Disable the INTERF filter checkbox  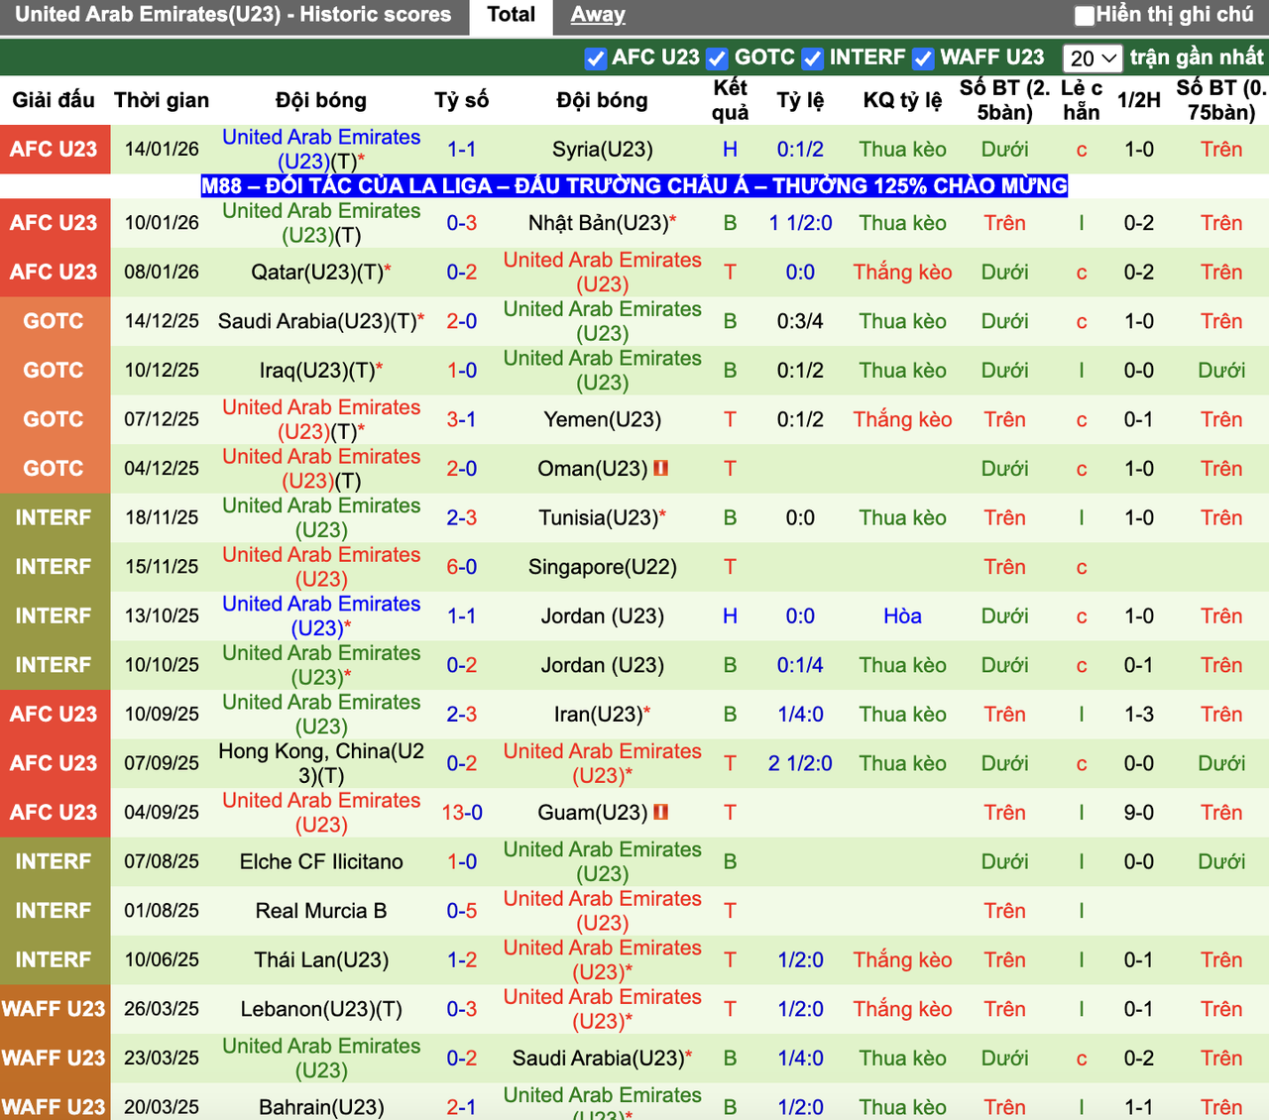coord(813,58)
